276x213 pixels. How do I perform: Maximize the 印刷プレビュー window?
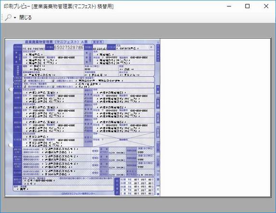point(248,6)
